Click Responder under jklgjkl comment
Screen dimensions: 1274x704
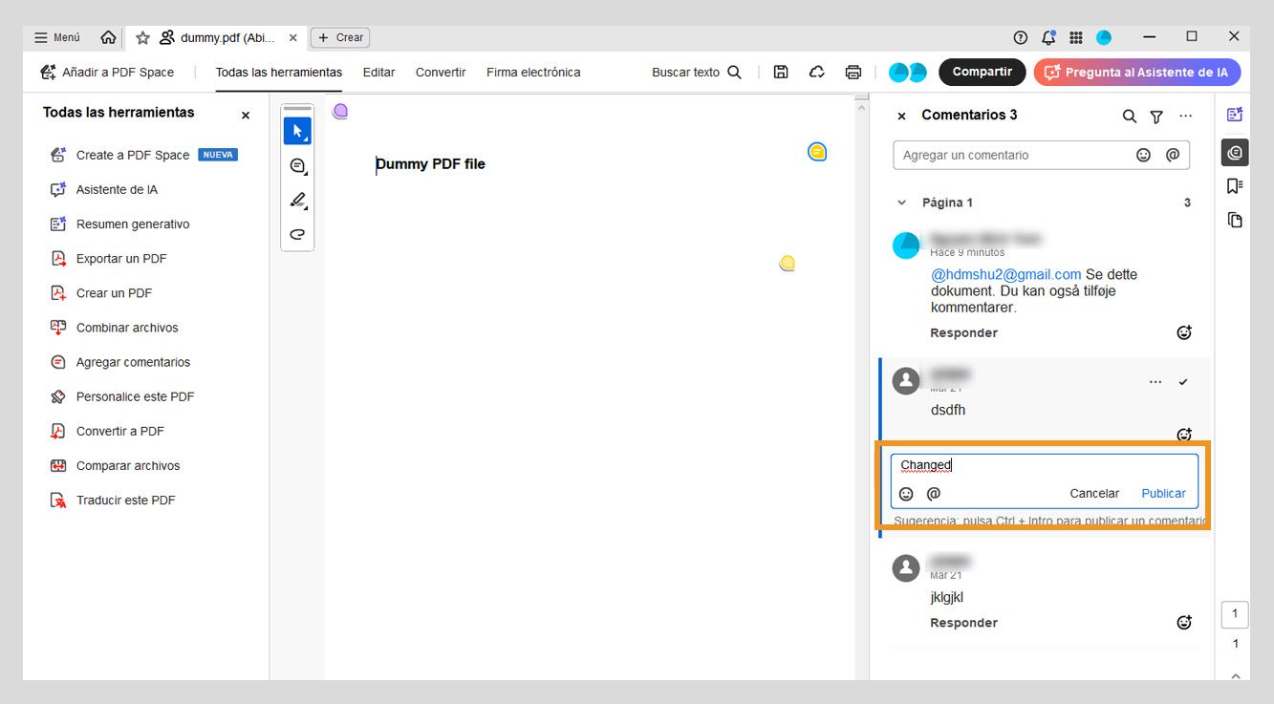tap(963, 623)
